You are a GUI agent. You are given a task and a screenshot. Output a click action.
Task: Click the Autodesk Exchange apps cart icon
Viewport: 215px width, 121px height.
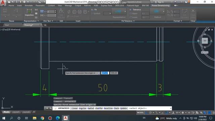(x=175, y=2)
